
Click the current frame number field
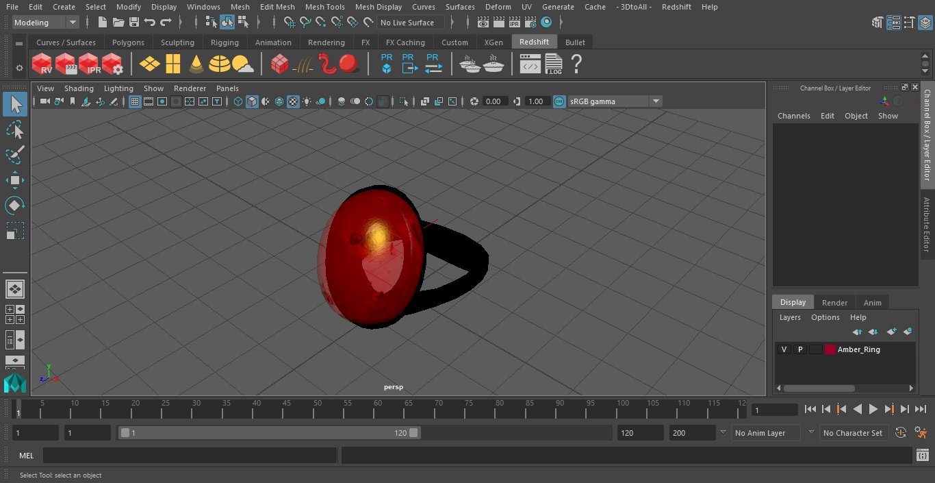[775, 410]
